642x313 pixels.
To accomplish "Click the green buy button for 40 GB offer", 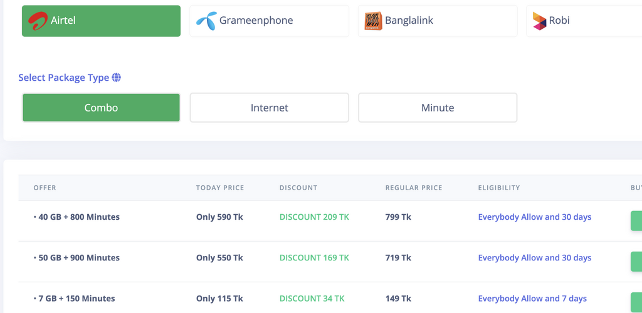I will pyautogui.click(x=636, y=220).
